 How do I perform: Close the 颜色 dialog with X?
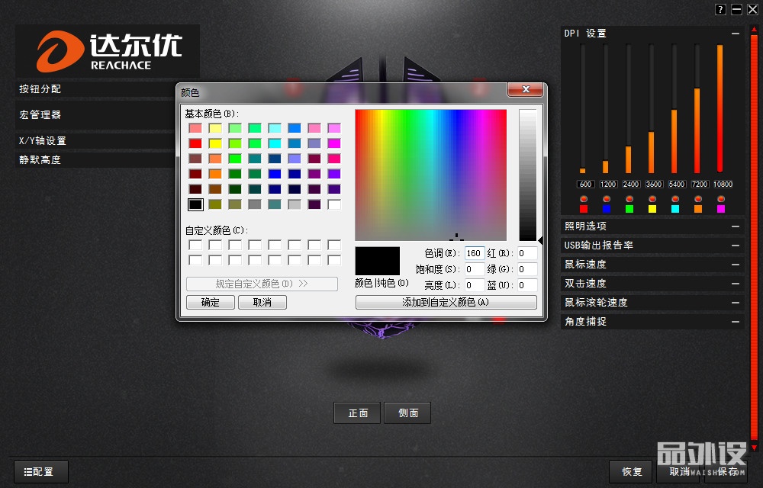click(x=526, y=90)
